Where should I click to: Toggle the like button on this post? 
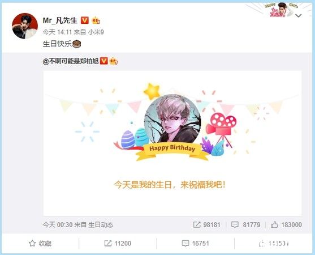pyautogui.click(x=274, y=244)
